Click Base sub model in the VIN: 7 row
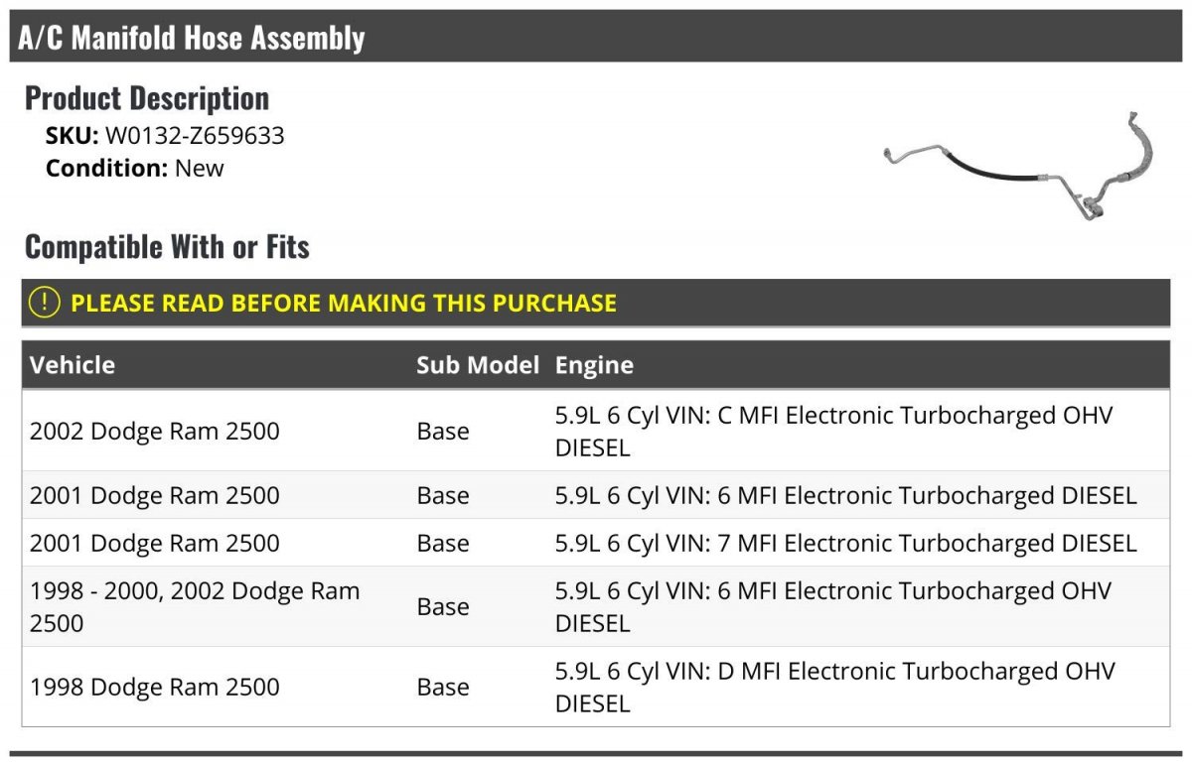The height and width of the screenshot is (766, 1192). click(443, 543)
